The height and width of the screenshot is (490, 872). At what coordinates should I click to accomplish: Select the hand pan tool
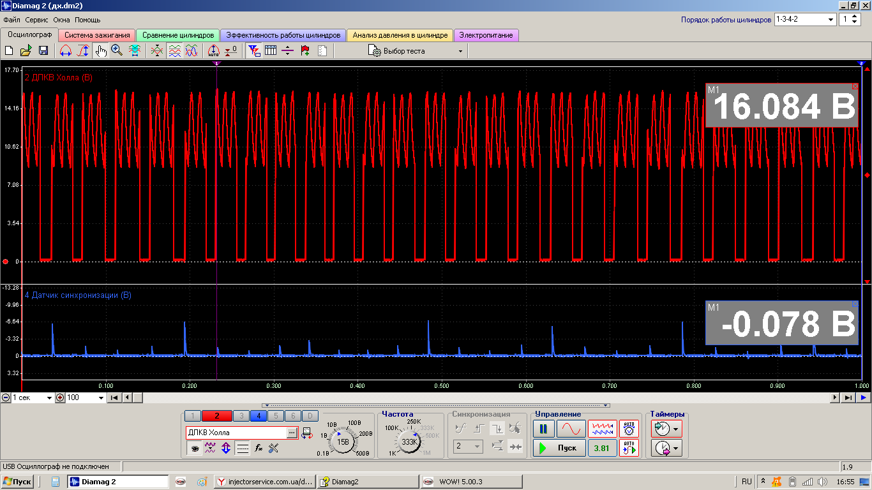[x=100, y=51]
